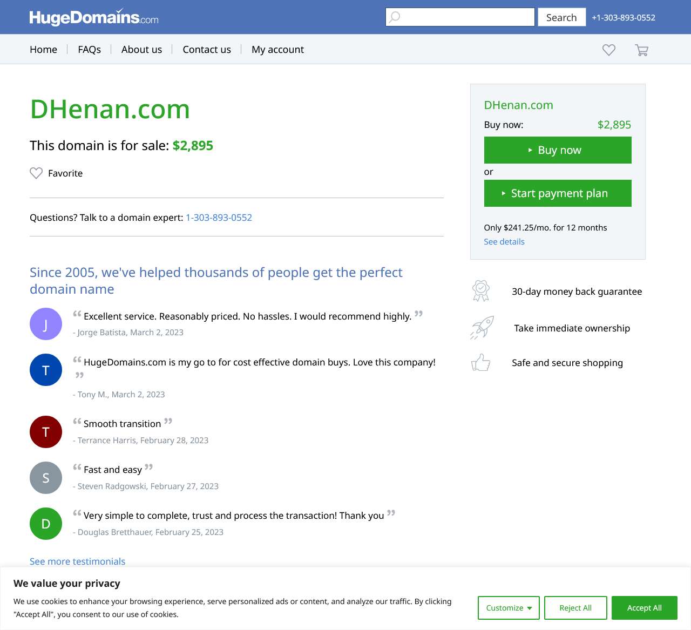This screenshot has width=691, height=630.
Task: Click the HugeDomains.com logo
Action: [x=94, y=17]
